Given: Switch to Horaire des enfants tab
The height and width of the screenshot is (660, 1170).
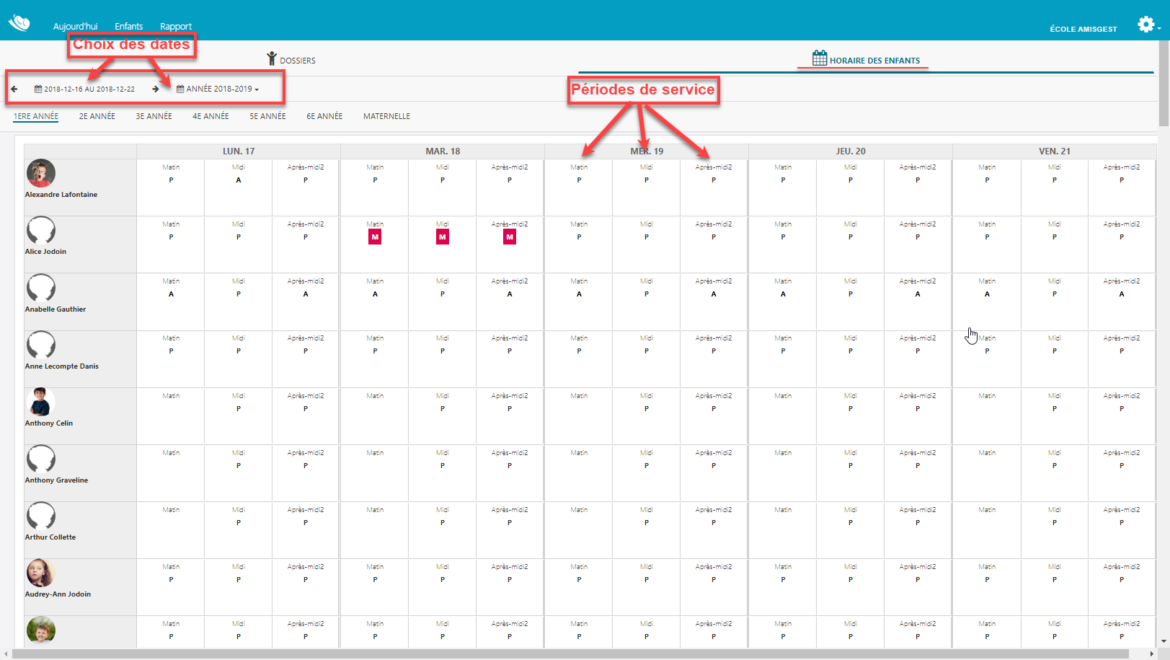Looking at the screenshot, I should tap(867, 59).
